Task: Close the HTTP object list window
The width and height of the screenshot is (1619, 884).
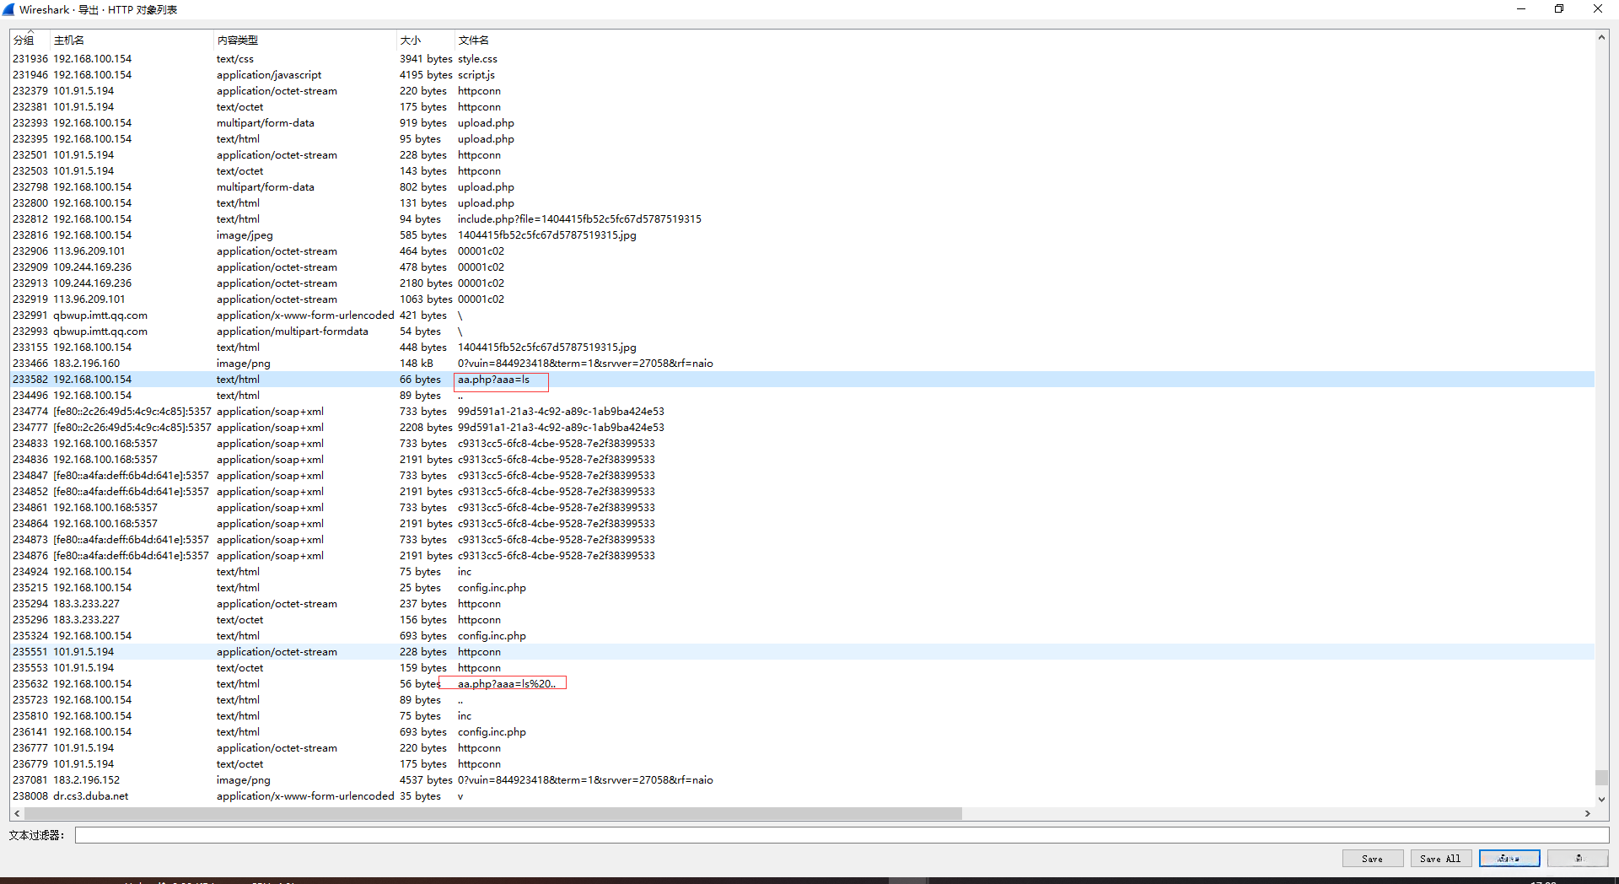Action: (x=1598, y=9)
